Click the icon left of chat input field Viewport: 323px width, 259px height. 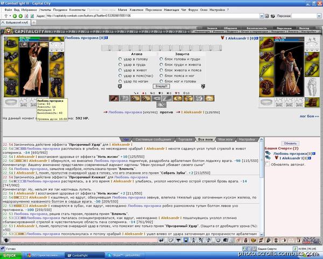tap(6, 240)
